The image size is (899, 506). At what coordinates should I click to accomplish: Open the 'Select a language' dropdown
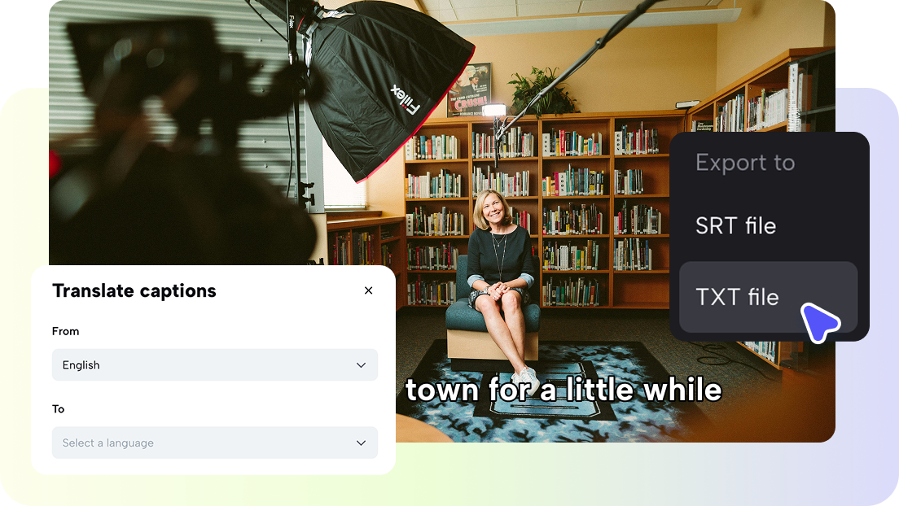click(214, 443)
